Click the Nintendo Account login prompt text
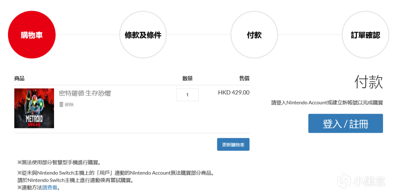The height and width of the screenshot is (194, 397). pos(327,103)
